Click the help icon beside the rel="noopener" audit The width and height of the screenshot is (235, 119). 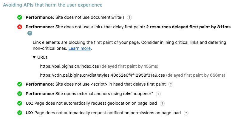pos(158,94)
